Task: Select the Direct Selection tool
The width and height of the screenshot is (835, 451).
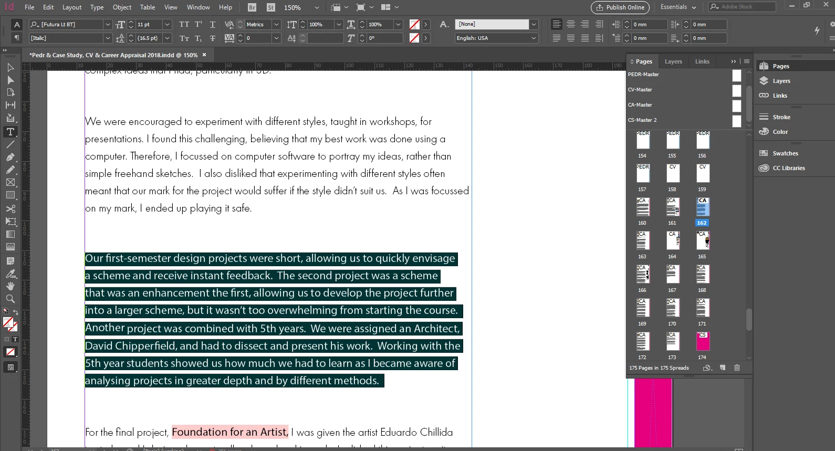Action: (10, 80)
